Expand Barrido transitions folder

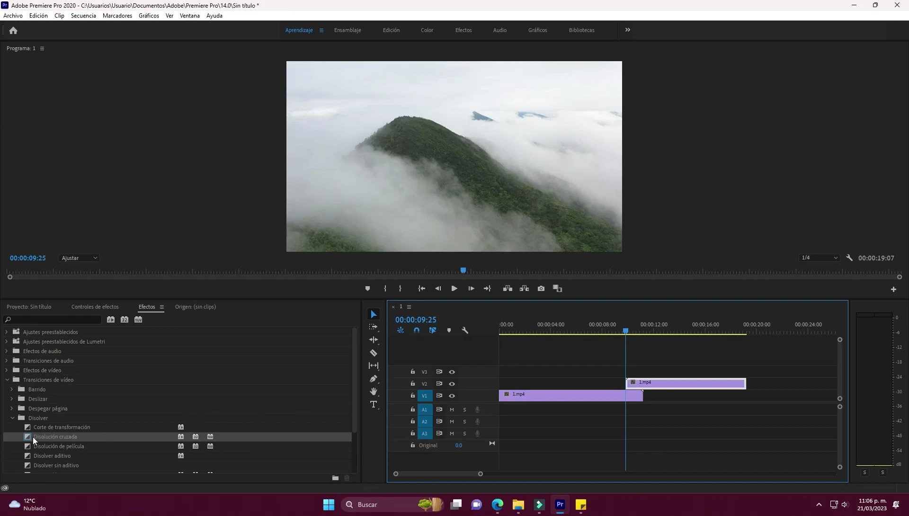pyautogui.click(x=12, y=389)
